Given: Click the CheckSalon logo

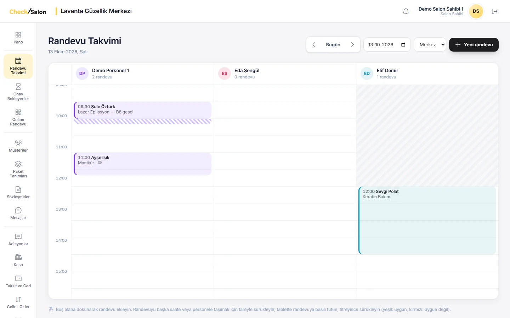Looking at the screenshot, I should pyautogui.click(x=28, y=11).
